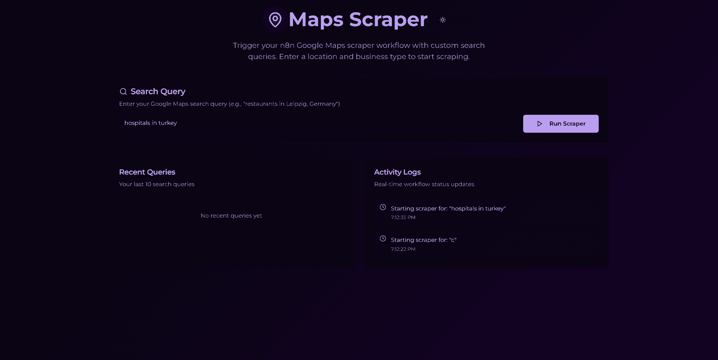Click the Search Query heading
This screenshot has width=718, height=360.
[158, 92]
